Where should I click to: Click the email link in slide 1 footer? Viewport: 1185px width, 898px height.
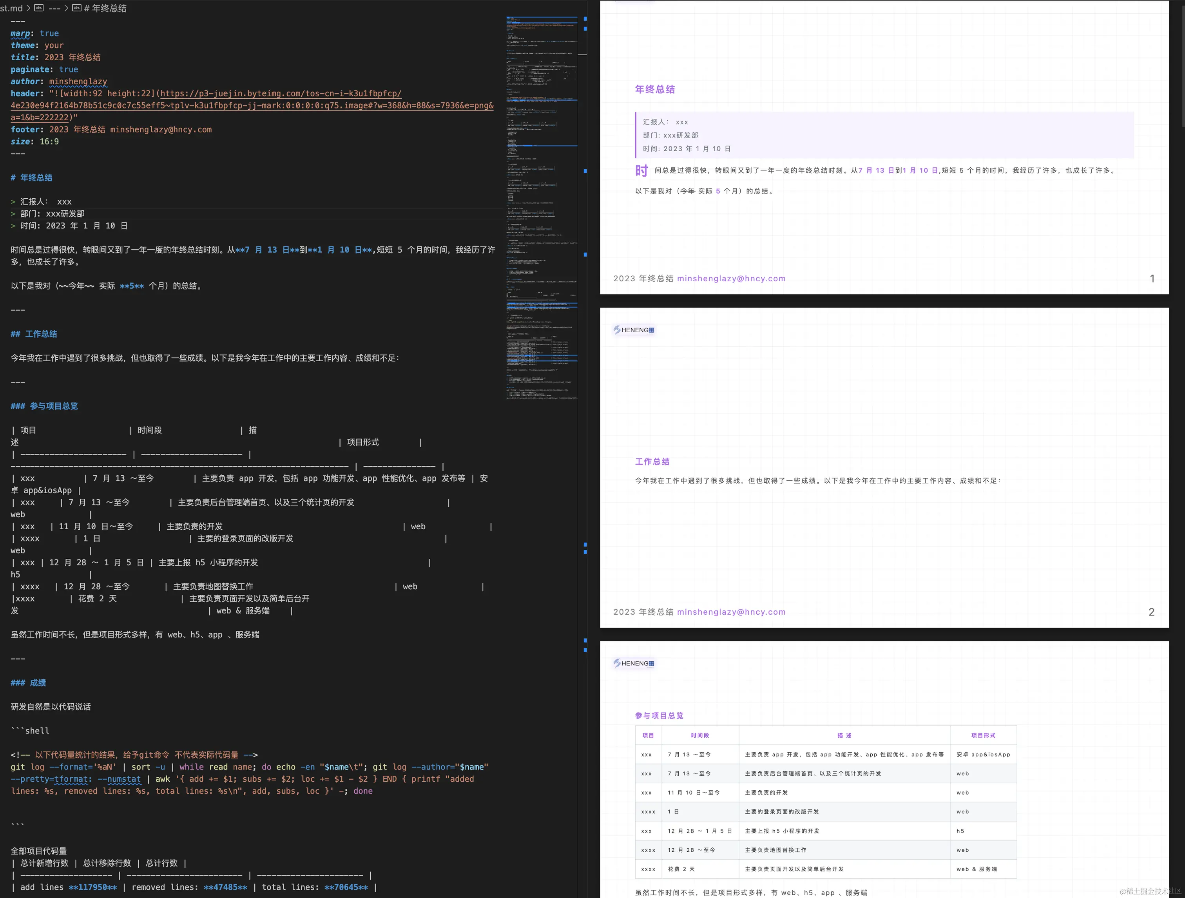[731, 279]
